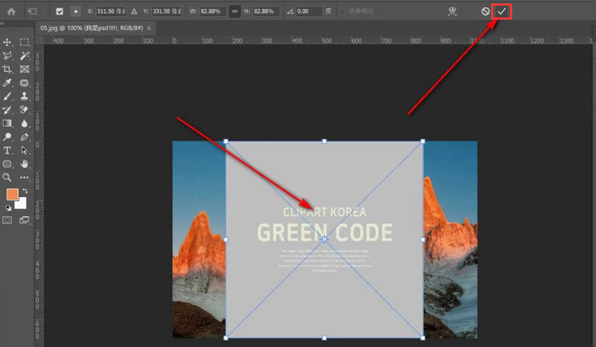Change the screen mode

point(24,220)
